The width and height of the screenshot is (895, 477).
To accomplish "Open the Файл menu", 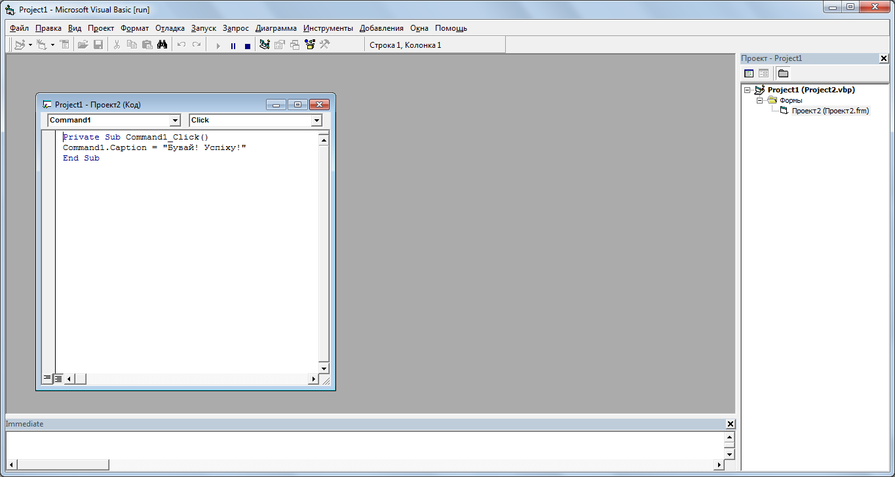I will coord(19,28).
